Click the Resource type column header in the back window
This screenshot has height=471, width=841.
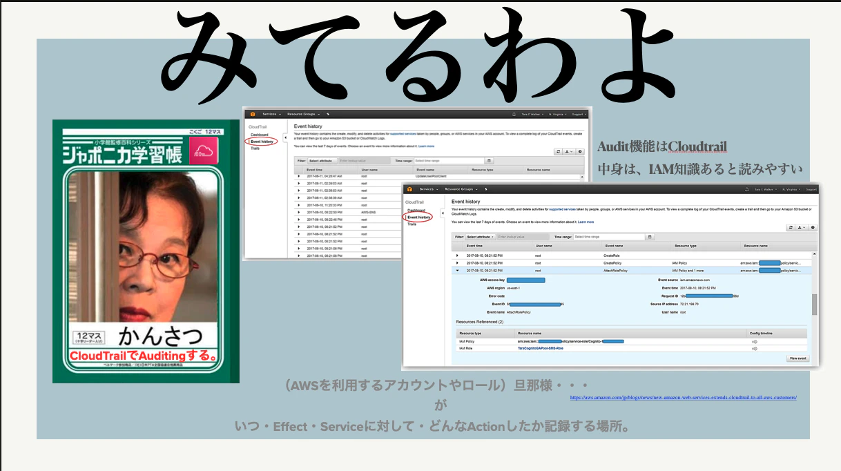(482, 169)
